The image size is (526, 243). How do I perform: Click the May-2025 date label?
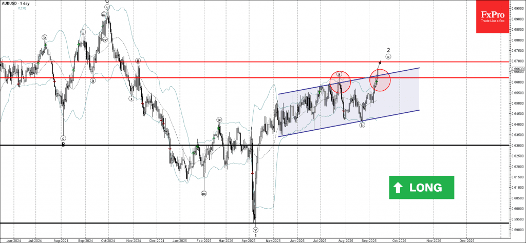click(x=273, y=240)
